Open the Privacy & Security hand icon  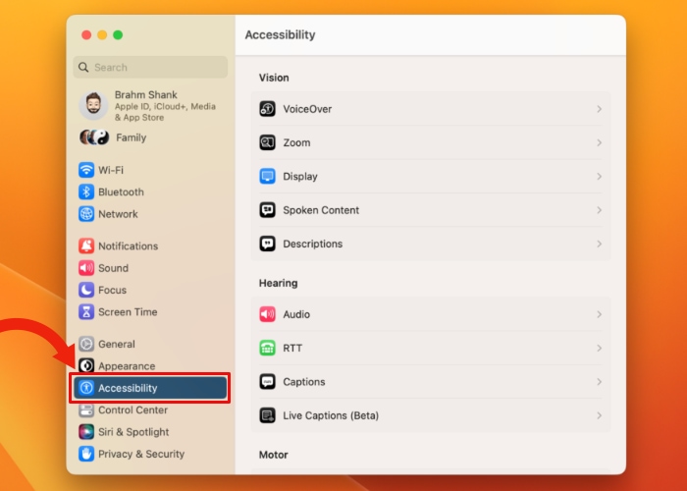click(x=86, y=454)
